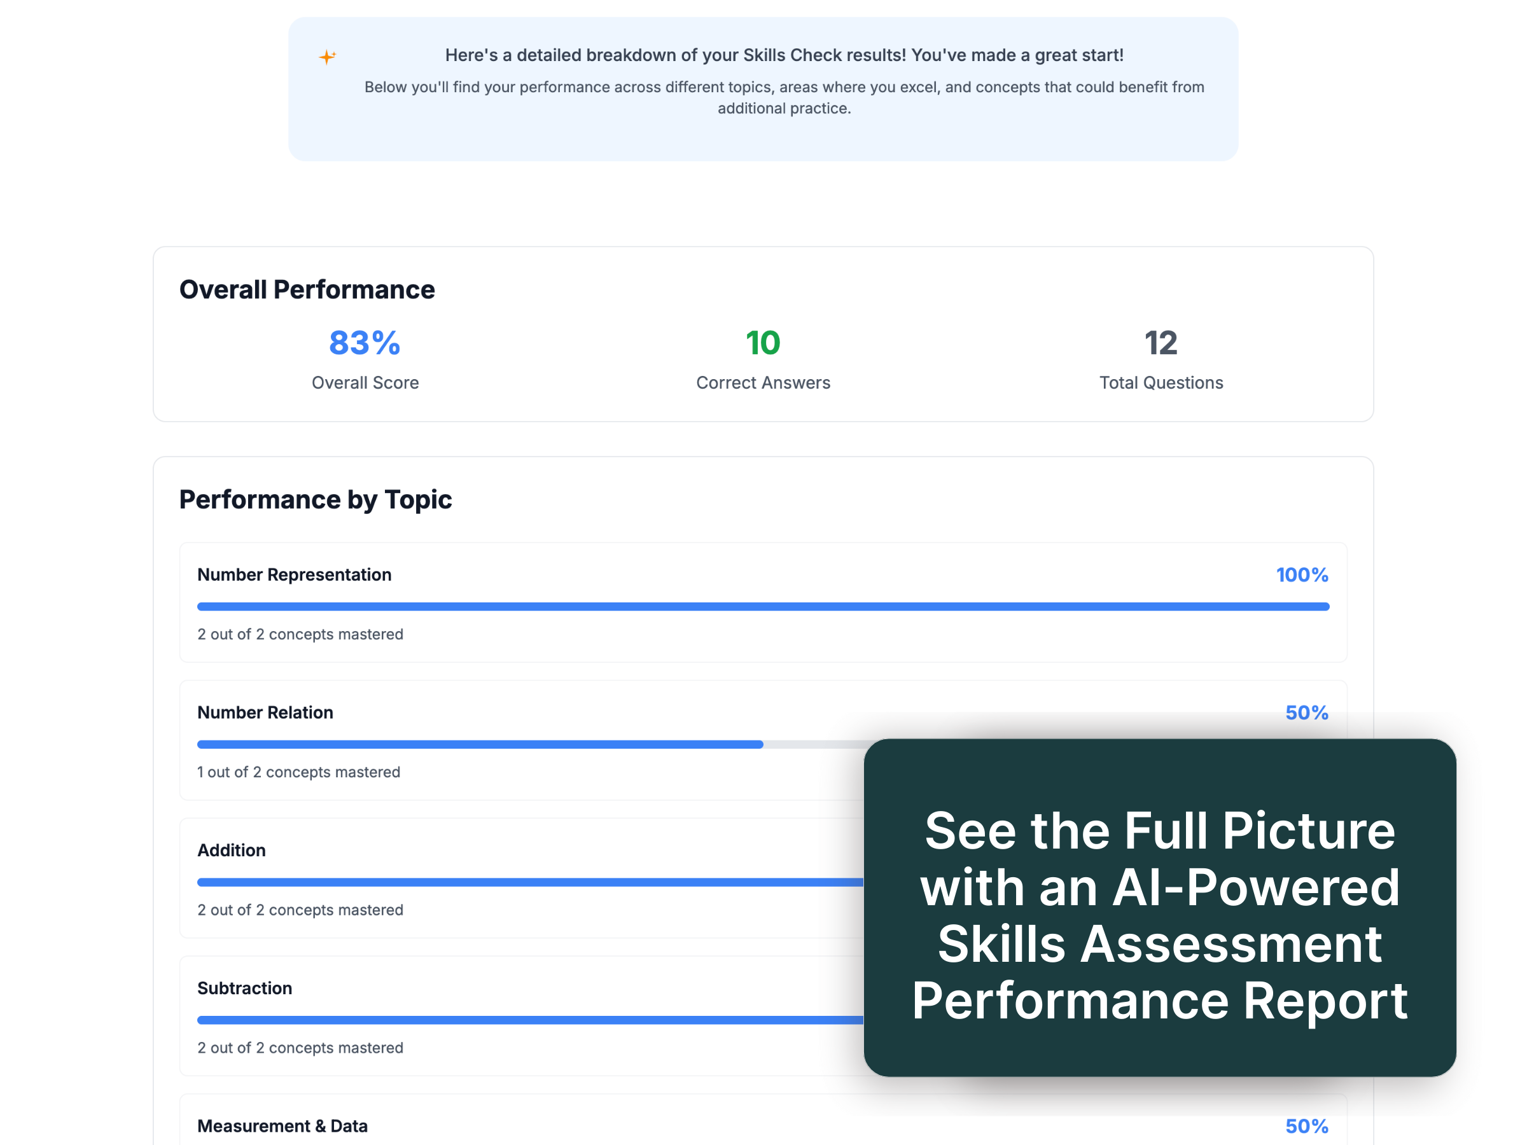Screen dimensions: 1527x1145
Task: Select the Number Representation topic title
Action: 294,575
